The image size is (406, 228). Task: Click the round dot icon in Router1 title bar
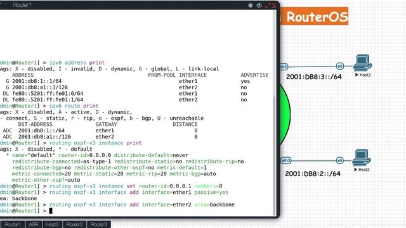(251, 6)
